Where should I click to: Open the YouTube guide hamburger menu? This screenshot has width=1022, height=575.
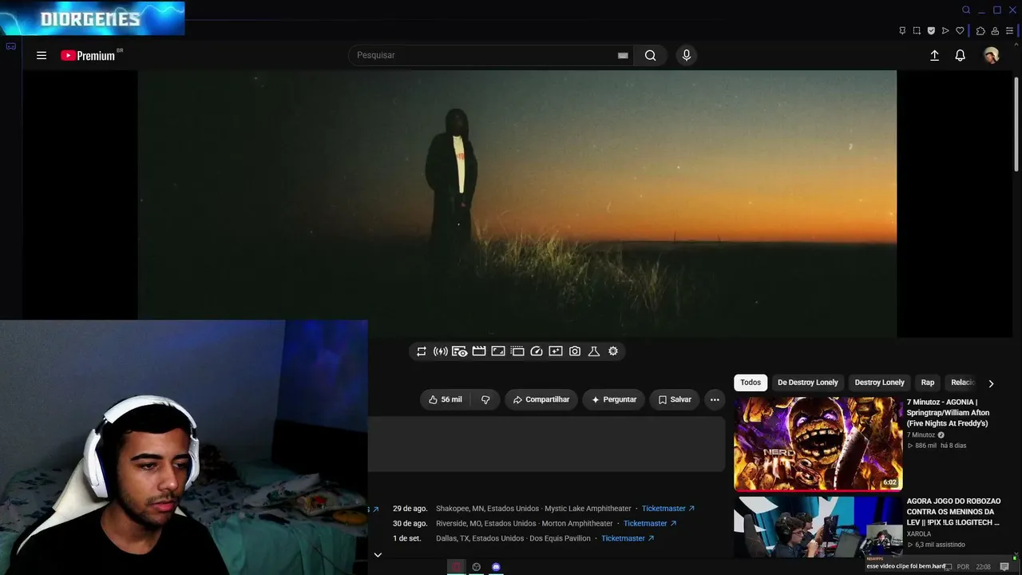(42, 55)
